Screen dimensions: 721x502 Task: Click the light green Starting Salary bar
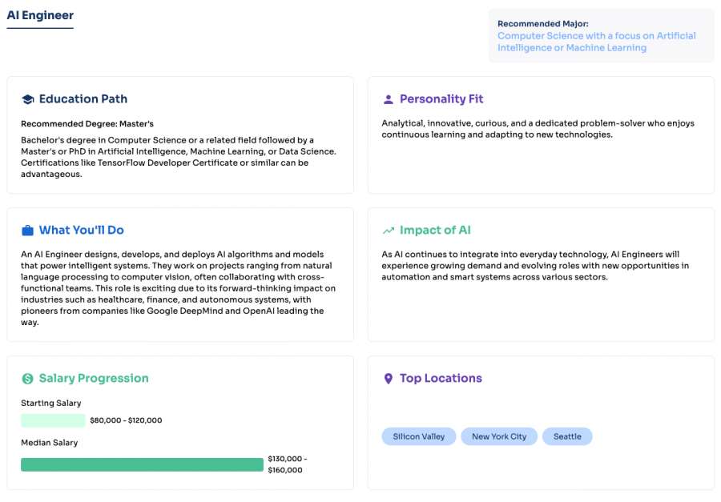coord(53,420)
